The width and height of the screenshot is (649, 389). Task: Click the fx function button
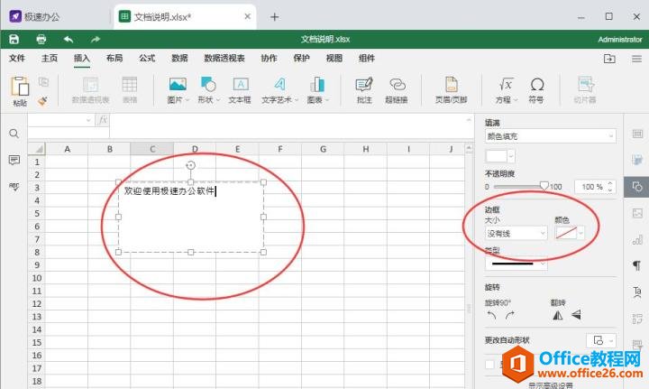point(102,120)
